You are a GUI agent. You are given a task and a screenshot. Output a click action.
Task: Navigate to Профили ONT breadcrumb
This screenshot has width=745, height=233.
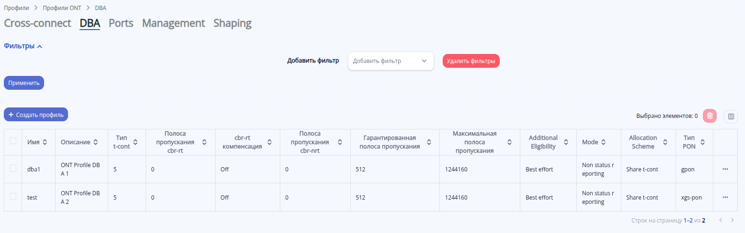pos(62,8)
